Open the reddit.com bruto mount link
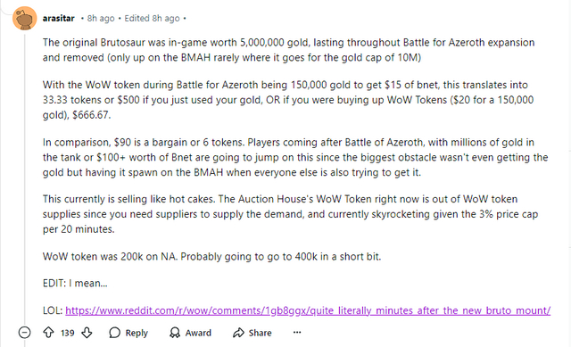 [308, 310]
